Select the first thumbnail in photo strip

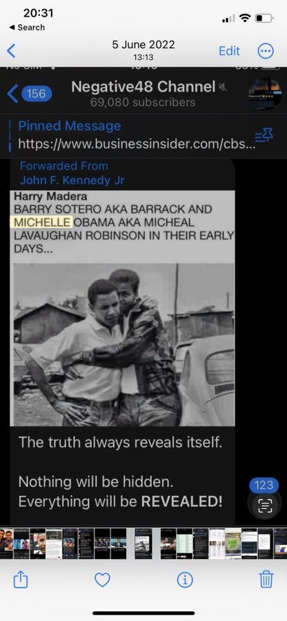point(7,544)
